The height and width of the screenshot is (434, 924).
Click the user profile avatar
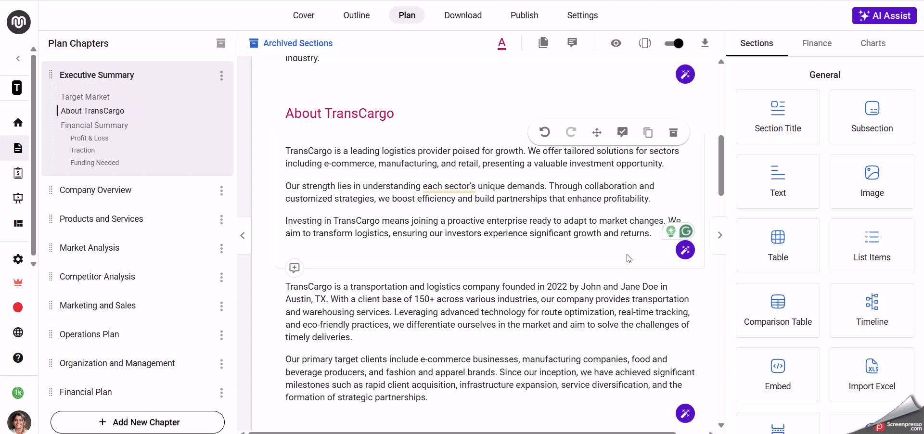click(x=19, y=422)
